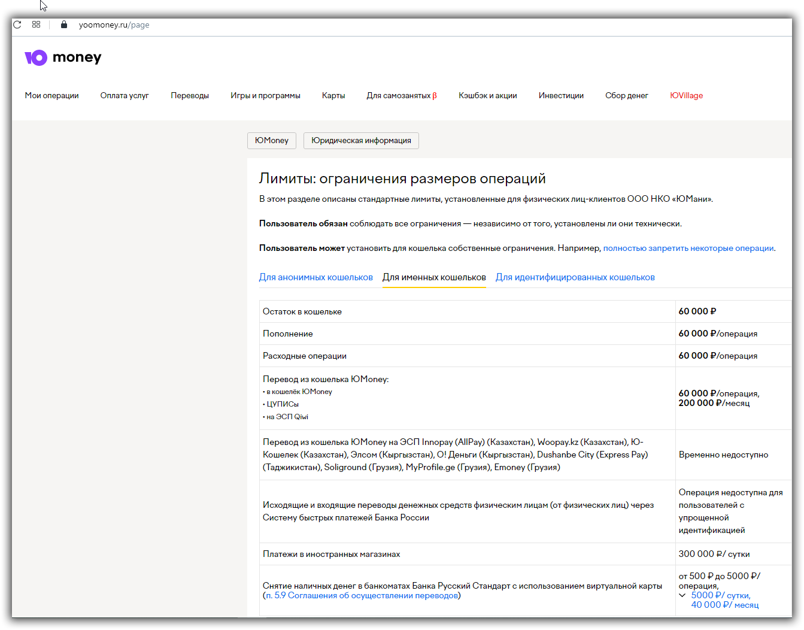Switch to Для идентифицированных кошельков tab
The width and height of the screenshot is (804, 630).
[575, 277]
